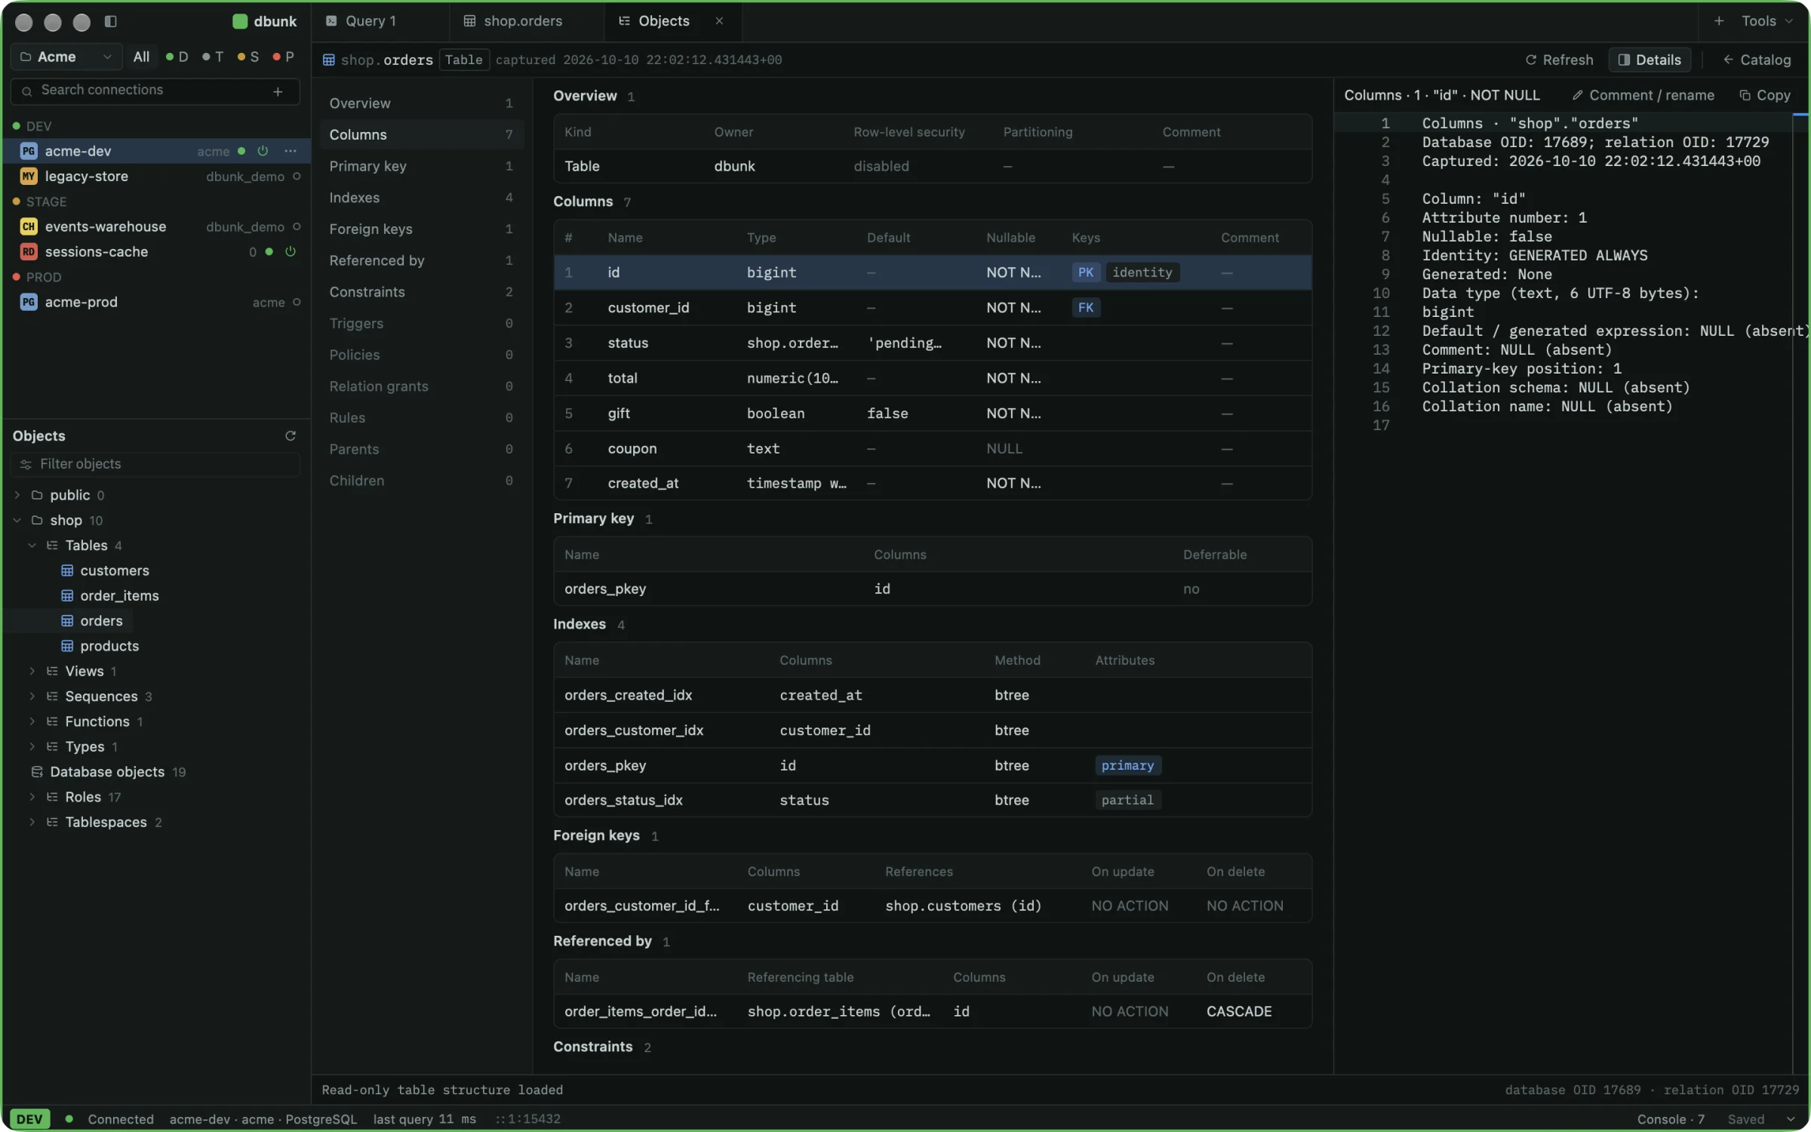Refresh the Objects tree

click(x=290, y=436)
